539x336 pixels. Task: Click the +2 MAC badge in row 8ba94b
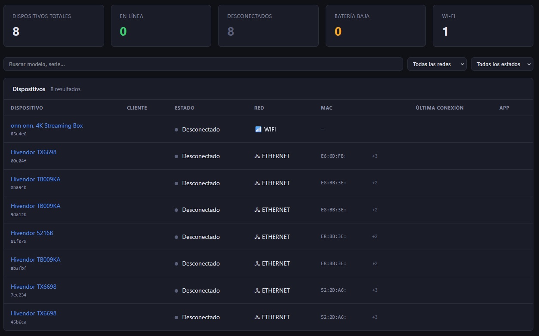pyautogui.click(x=375, y=183)
